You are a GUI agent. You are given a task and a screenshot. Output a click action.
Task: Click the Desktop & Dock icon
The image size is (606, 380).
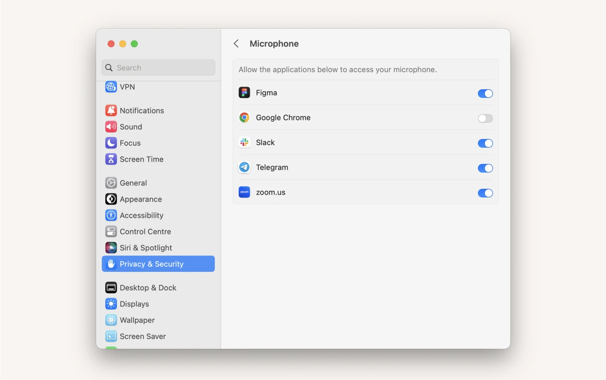[x=111, y=288]
